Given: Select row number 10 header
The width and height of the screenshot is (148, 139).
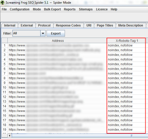Looking at the screenshot, I should (x=5, y=88).
